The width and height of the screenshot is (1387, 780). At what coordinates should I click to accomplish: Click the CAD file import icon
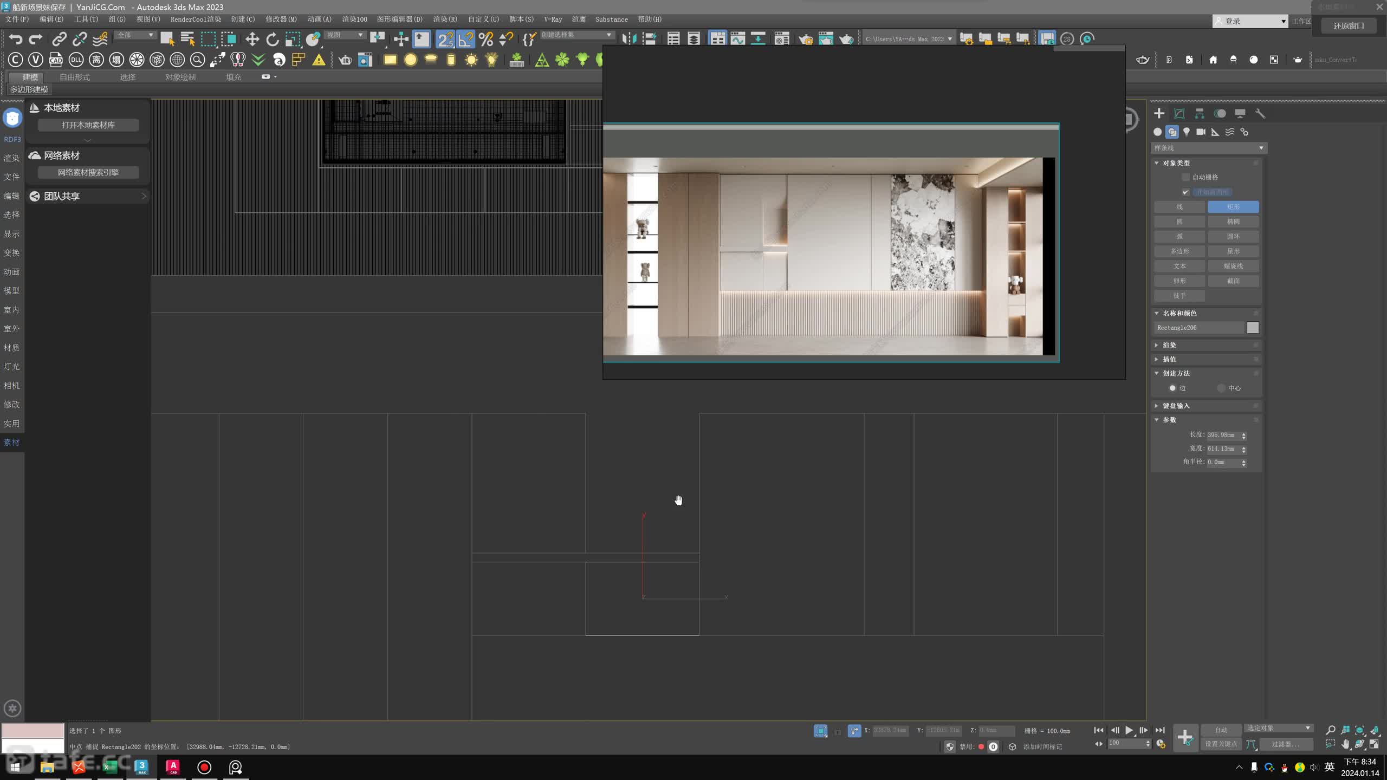(x=56, y=60)
